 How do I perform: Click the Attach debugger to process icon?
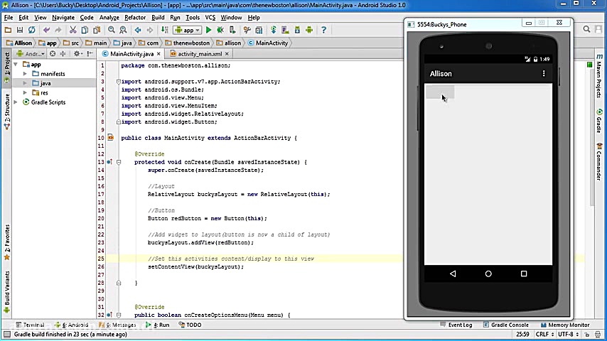[x=232, y=30]
